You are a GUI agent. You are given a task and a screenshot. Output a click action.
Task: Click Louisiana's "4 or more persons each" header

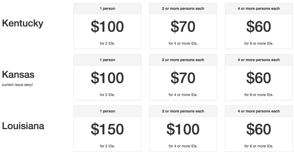coord(259,111)
